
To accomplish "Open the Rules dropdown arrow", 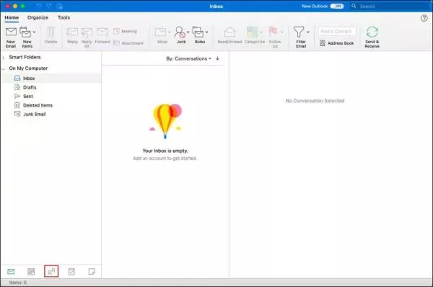I will (206, 32).
